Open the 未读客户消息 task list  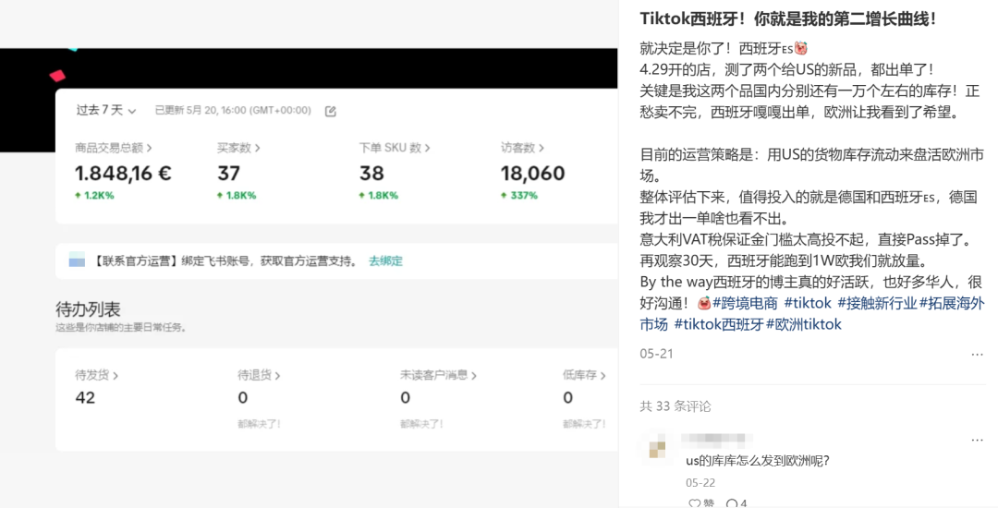tap(438, 375)
